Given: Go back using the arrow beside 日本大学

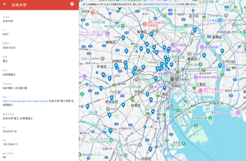Looking at the screenshot, I should pyautogui.click(x=5, y=4).
